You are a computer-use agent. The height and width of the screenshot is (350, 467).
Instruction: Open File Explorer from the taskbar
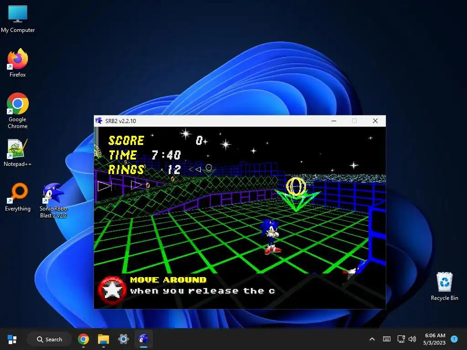[104, 339]
